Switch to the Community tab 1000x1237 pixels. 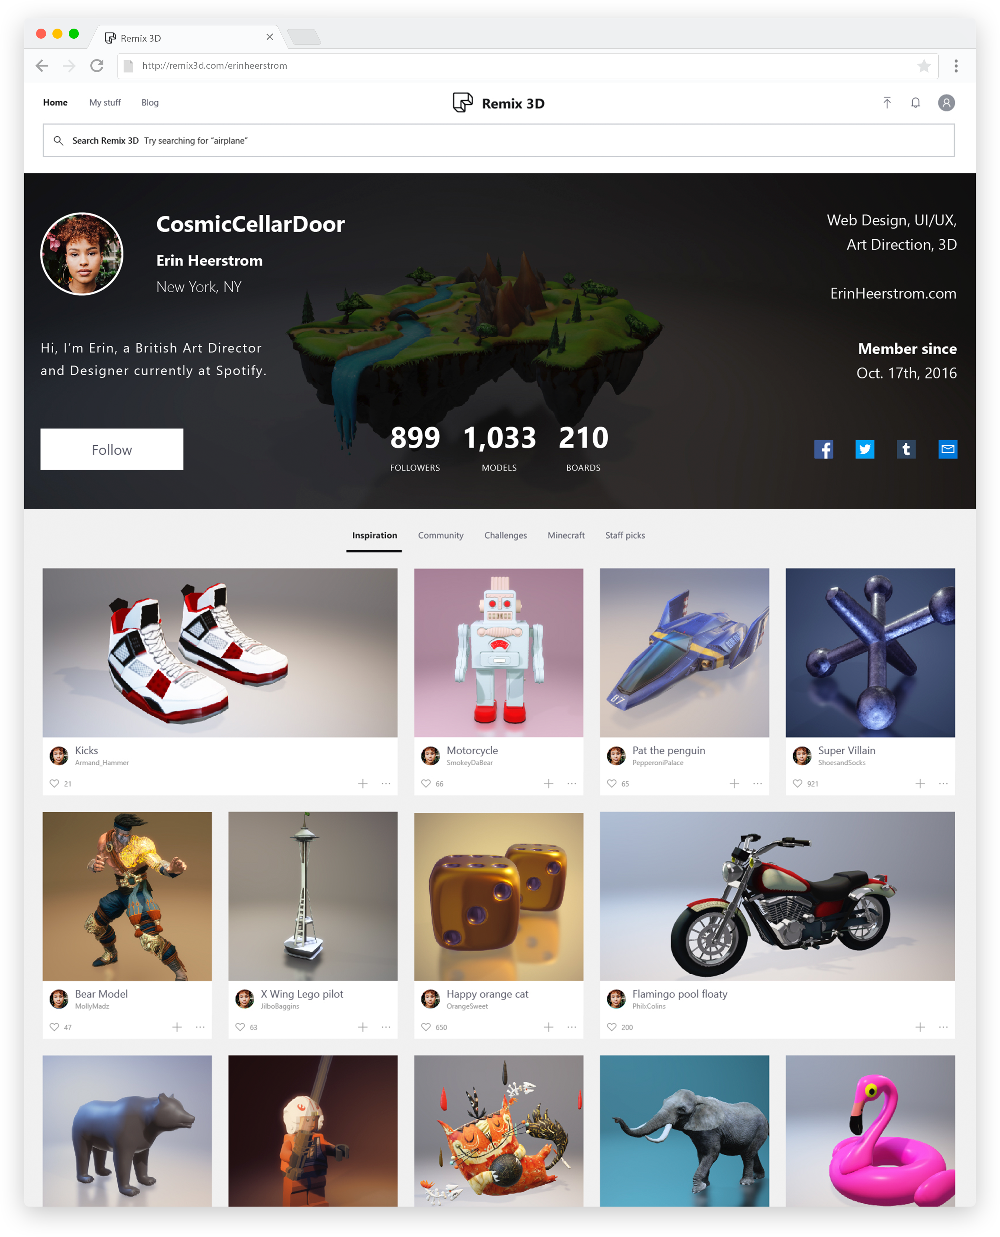pos(441,535)
